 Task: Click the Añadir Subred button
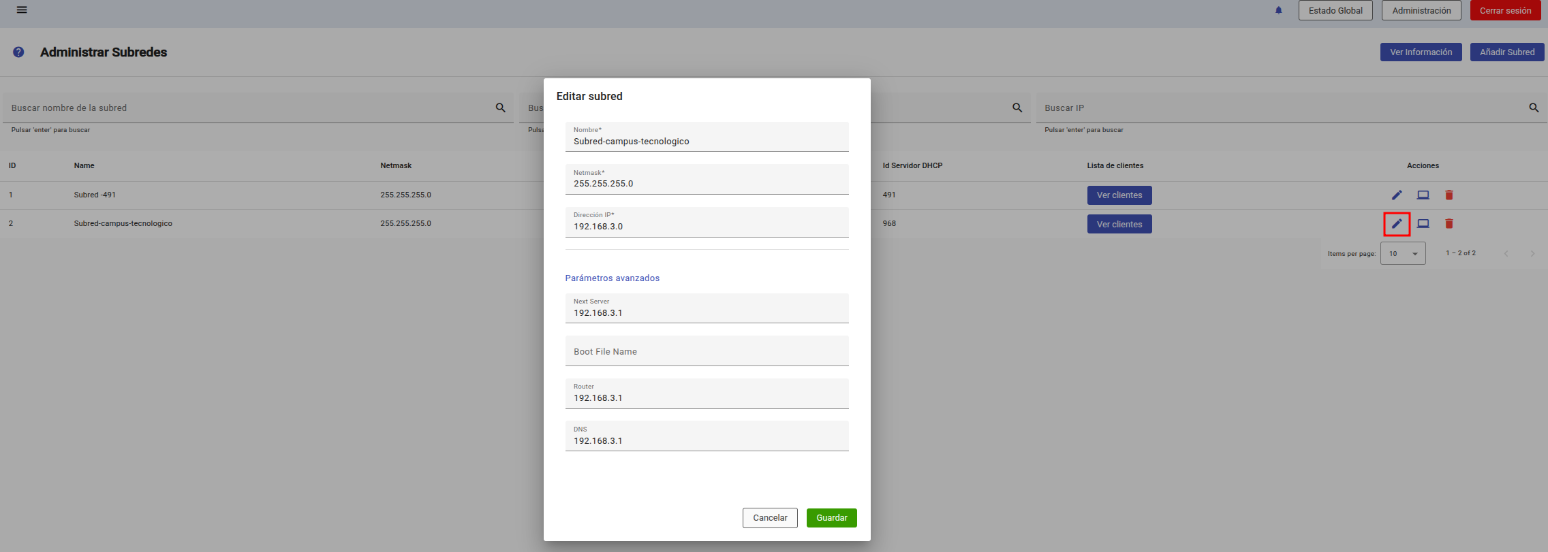point(1507,52)
